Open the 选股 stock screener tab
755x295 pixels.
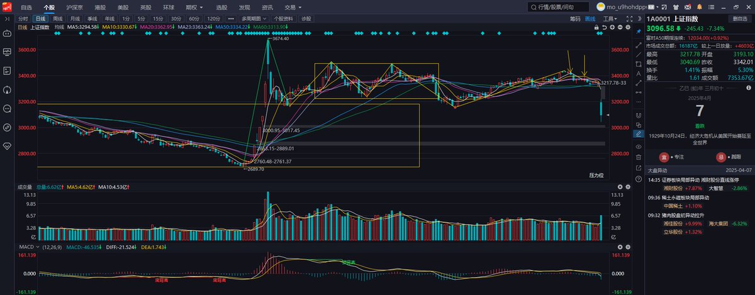221,6
